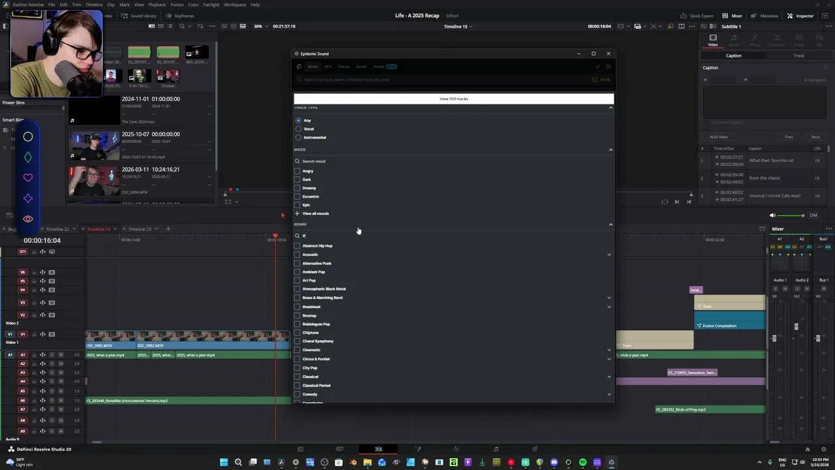Click View all moods link
This screenshot has height=470, width=835.
pos(316,213)
